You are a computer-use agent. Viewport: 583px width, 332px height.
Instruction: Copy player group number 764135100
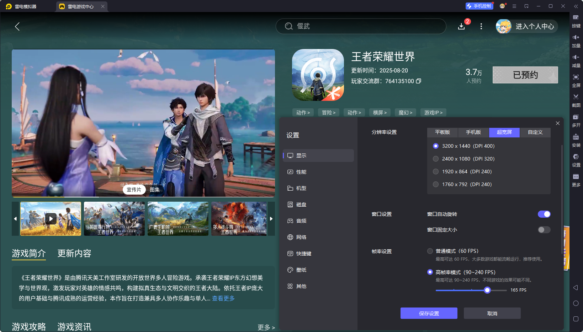tap(419, 81)
